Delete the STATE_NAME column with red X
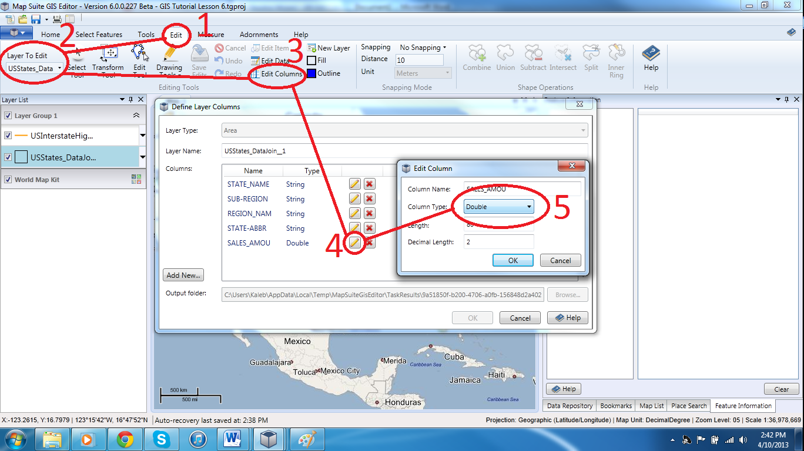The width and height of the screenshot is (804, 451). click(369, 184)
